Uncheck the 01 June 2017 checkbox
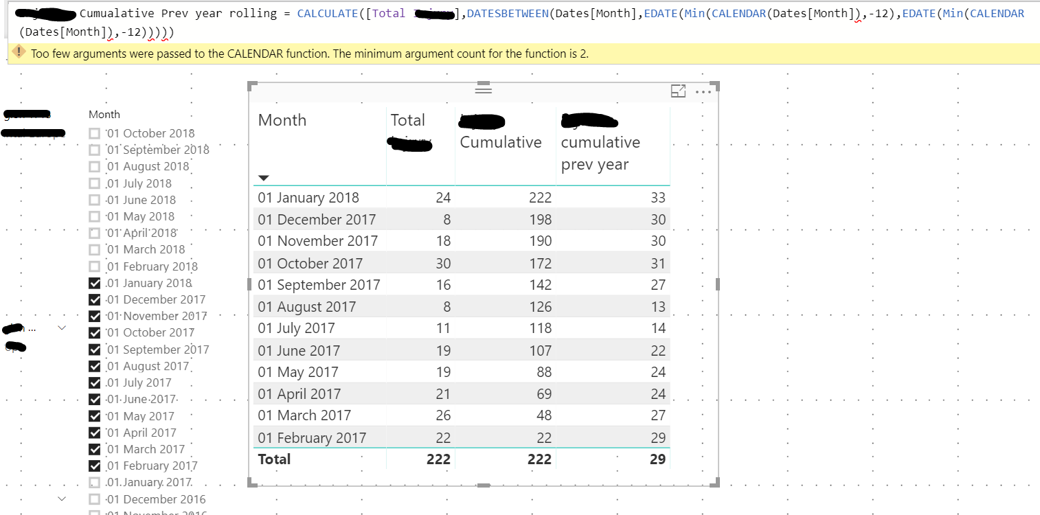The width and height of the screenshot is (1040, 515). tap(95, 399)
